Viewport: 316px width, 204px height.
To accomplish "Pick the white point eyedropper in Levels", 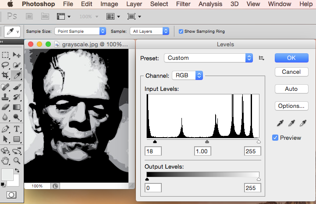I will click(303, 124).
